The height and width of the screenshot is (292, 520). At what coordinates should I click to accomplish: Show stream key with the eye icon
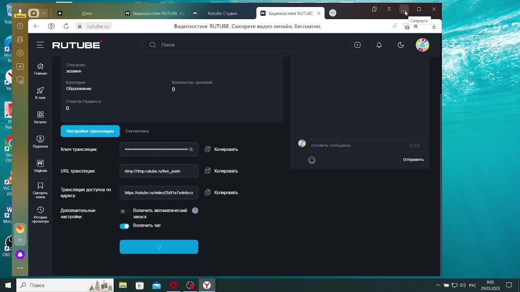tap(191, 149)
